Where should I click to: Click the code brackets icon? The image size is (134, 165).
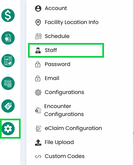pyautogui.click(x=38, y=157)
